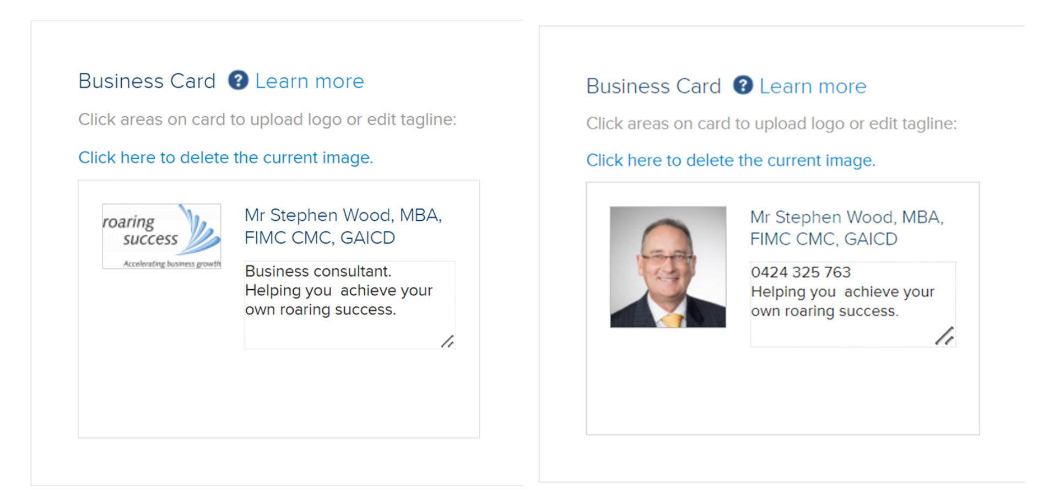This screenshot has height=498, width=1049.
Task: Click Stephen Wood's portrait photo on the right card
Action: click(x=668, y=267)
